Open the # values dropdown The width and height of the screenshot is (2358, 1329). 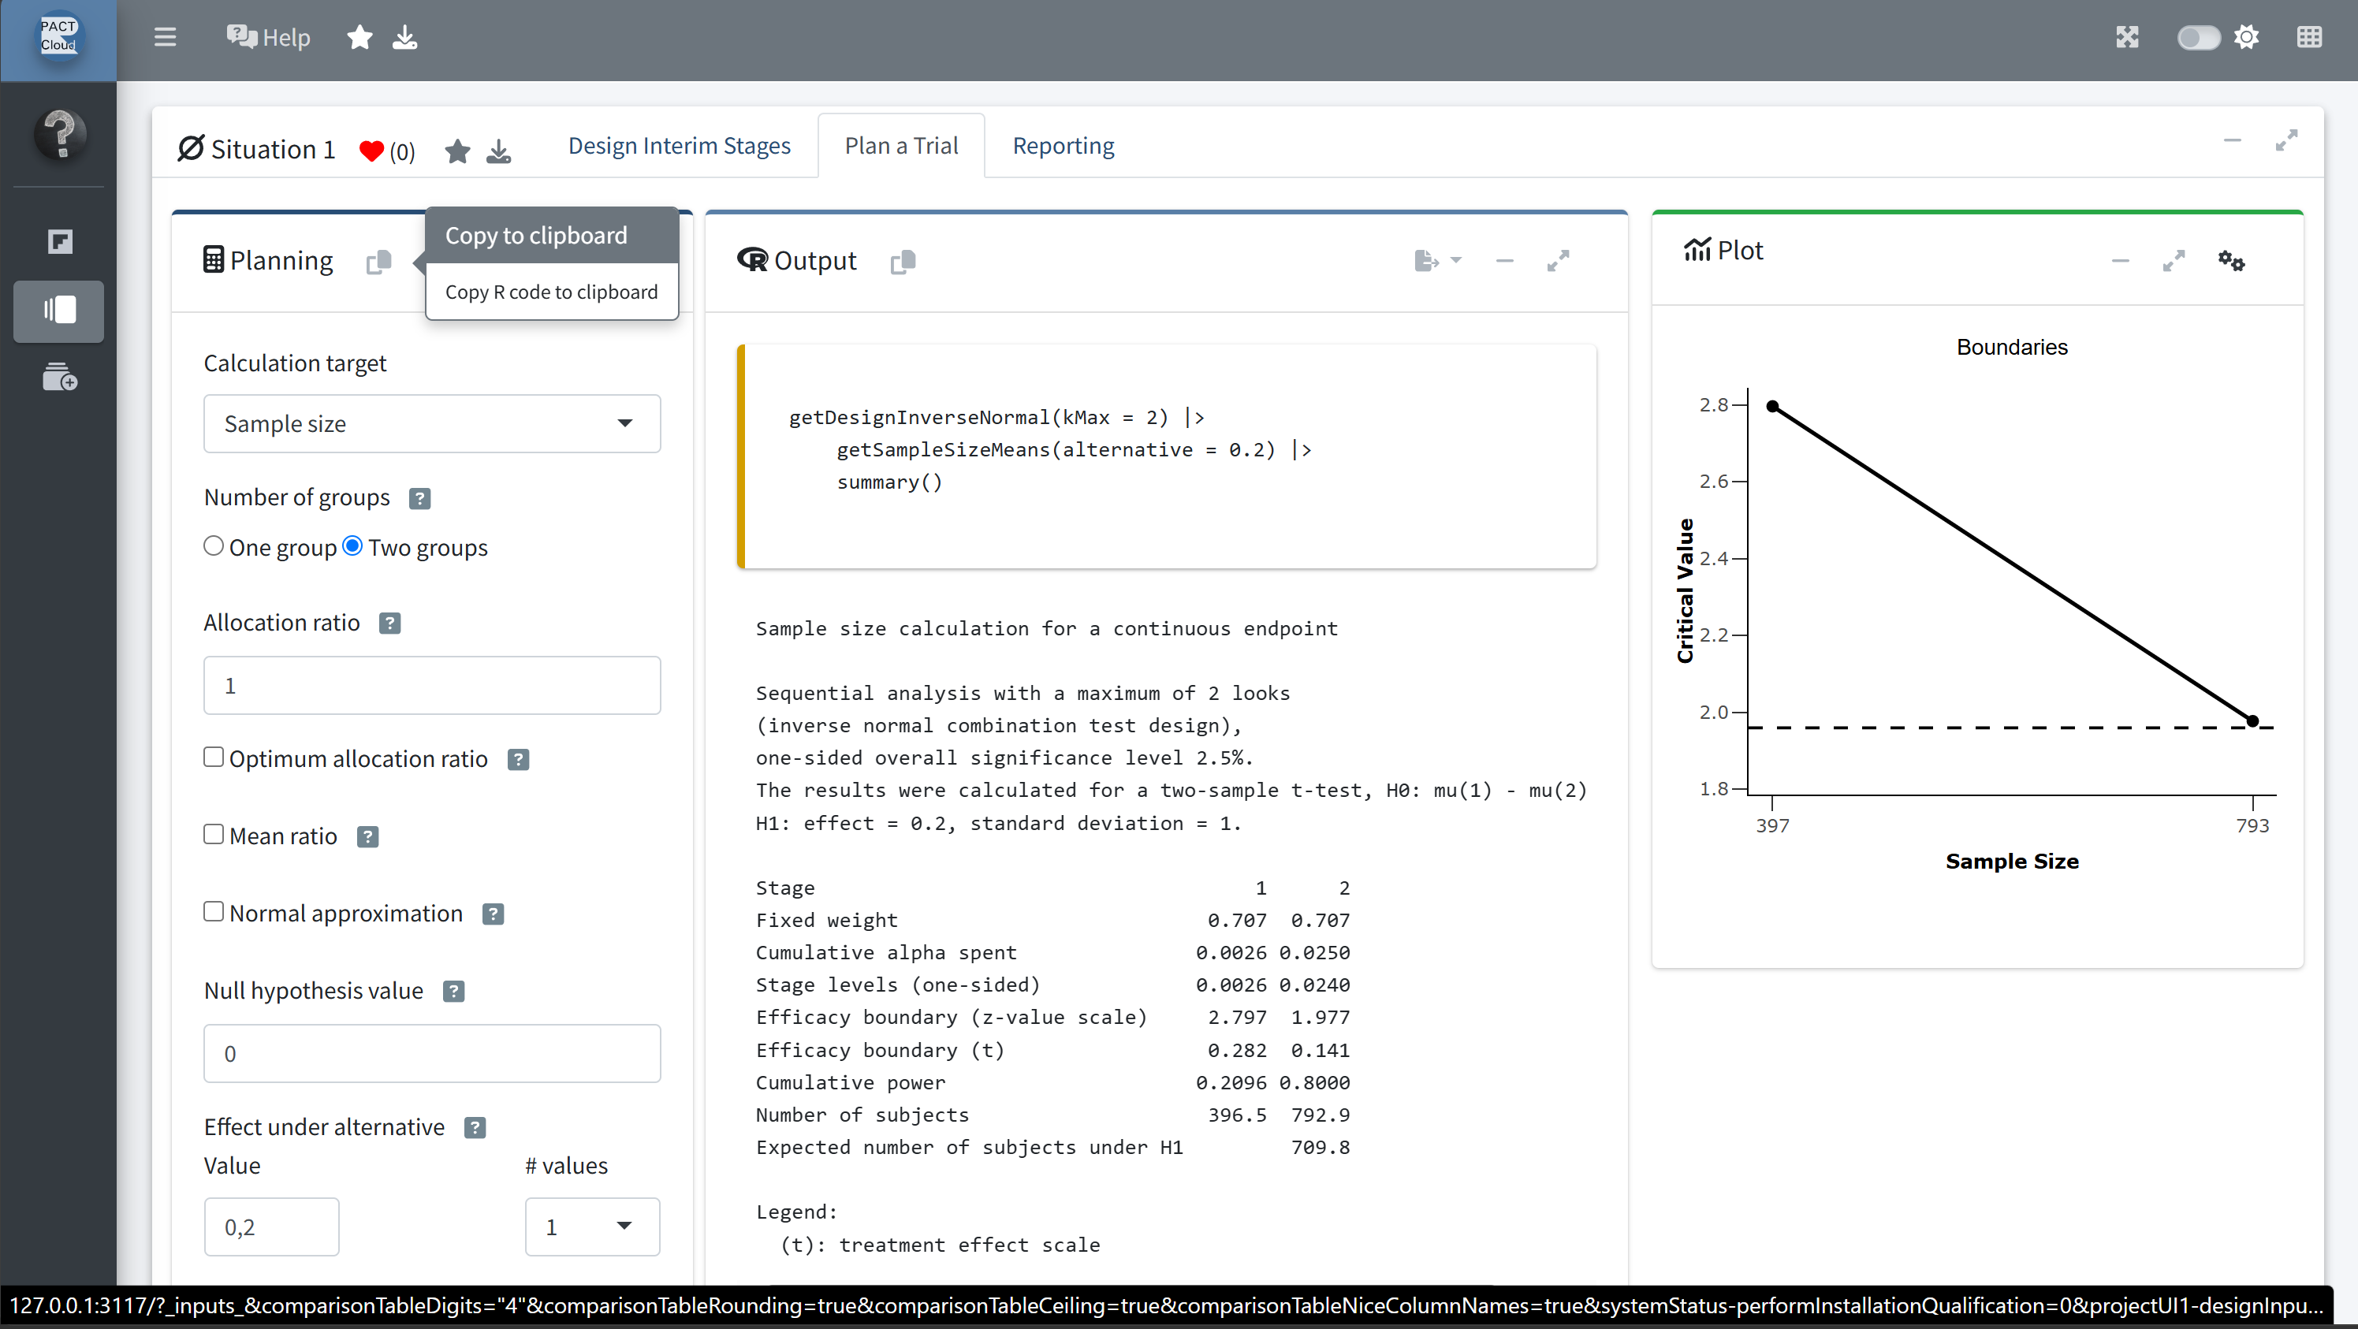(592, 1227)
